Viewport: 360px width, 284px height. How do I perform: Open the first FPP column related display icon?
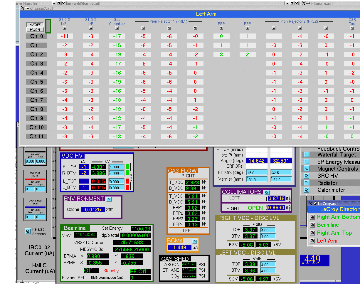coord(221,28)
